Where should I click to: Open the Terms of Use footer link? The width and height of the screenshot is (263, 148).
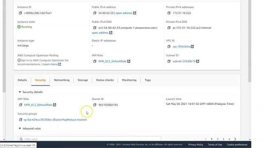[215, 145]
